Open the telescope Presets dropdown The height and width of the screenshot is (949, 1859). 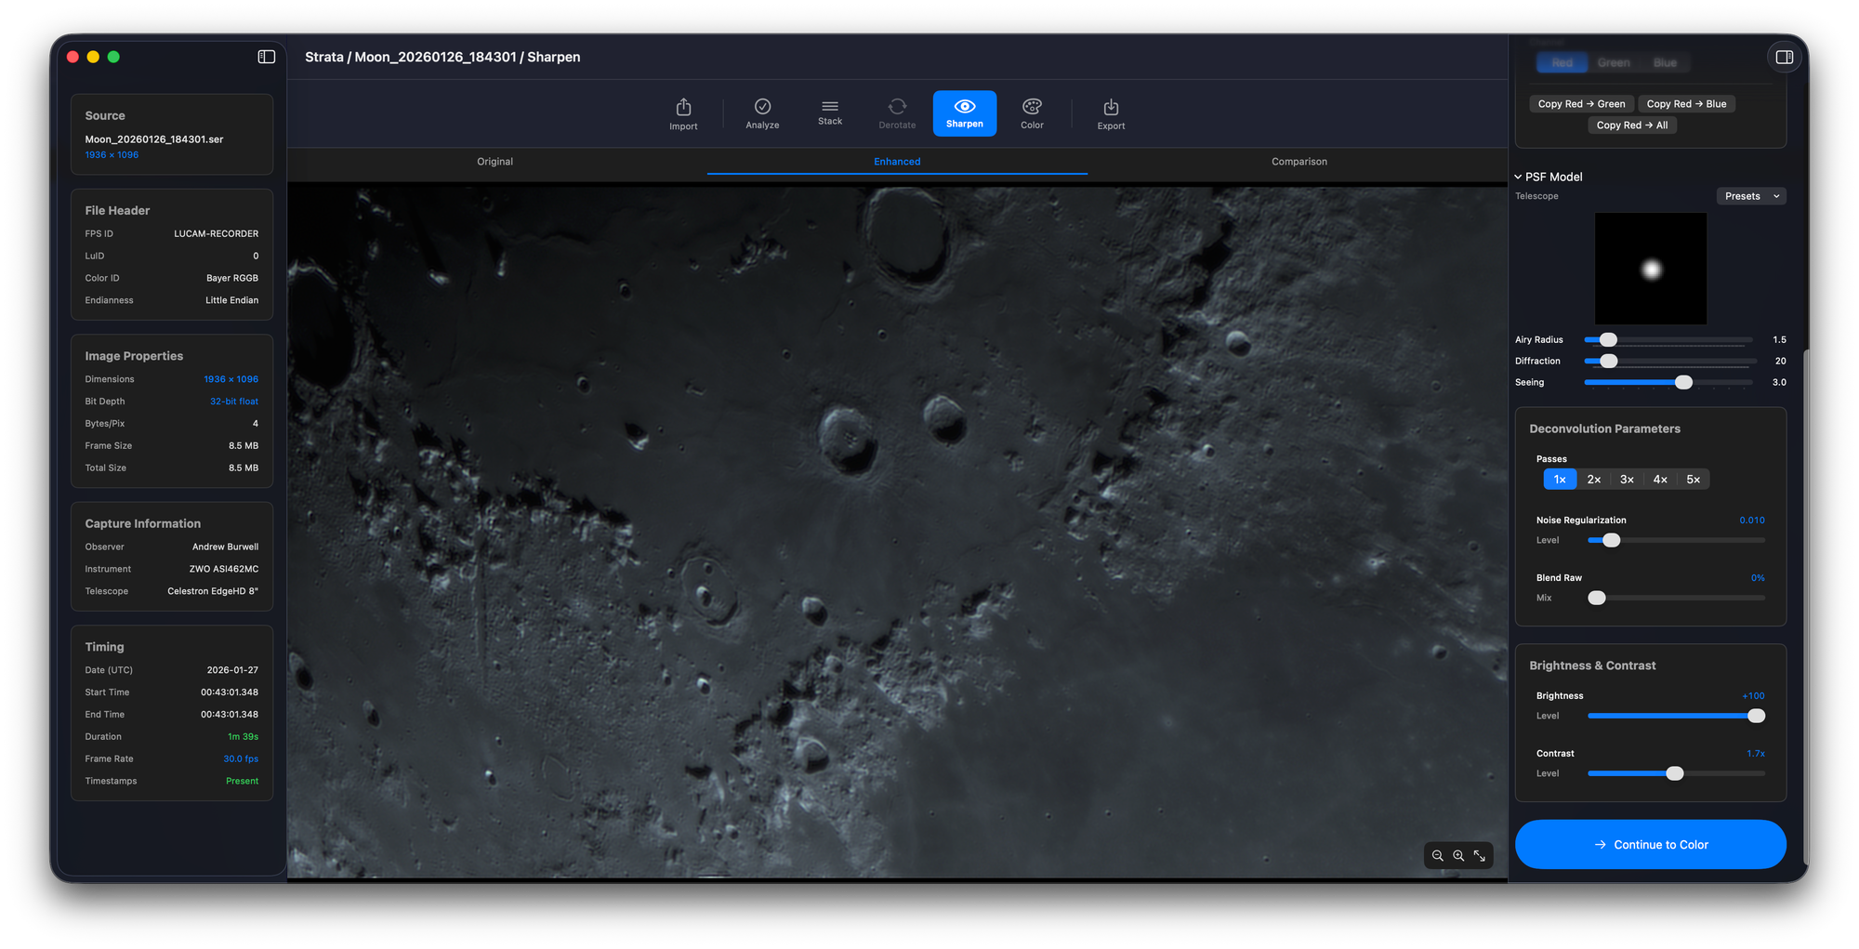[x=1751, y=196]
